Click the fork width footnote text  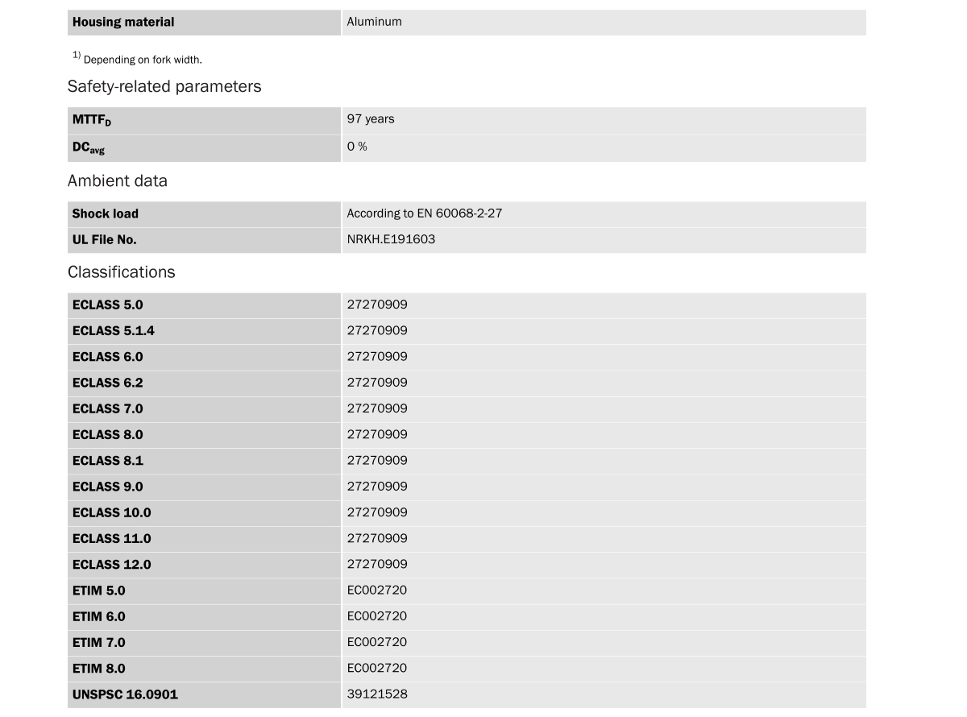143,60
